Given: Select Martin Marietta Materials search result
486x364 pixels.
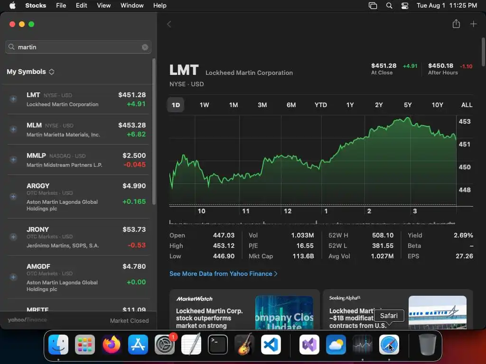Looking at the screenshot, I should coord(78,129).
